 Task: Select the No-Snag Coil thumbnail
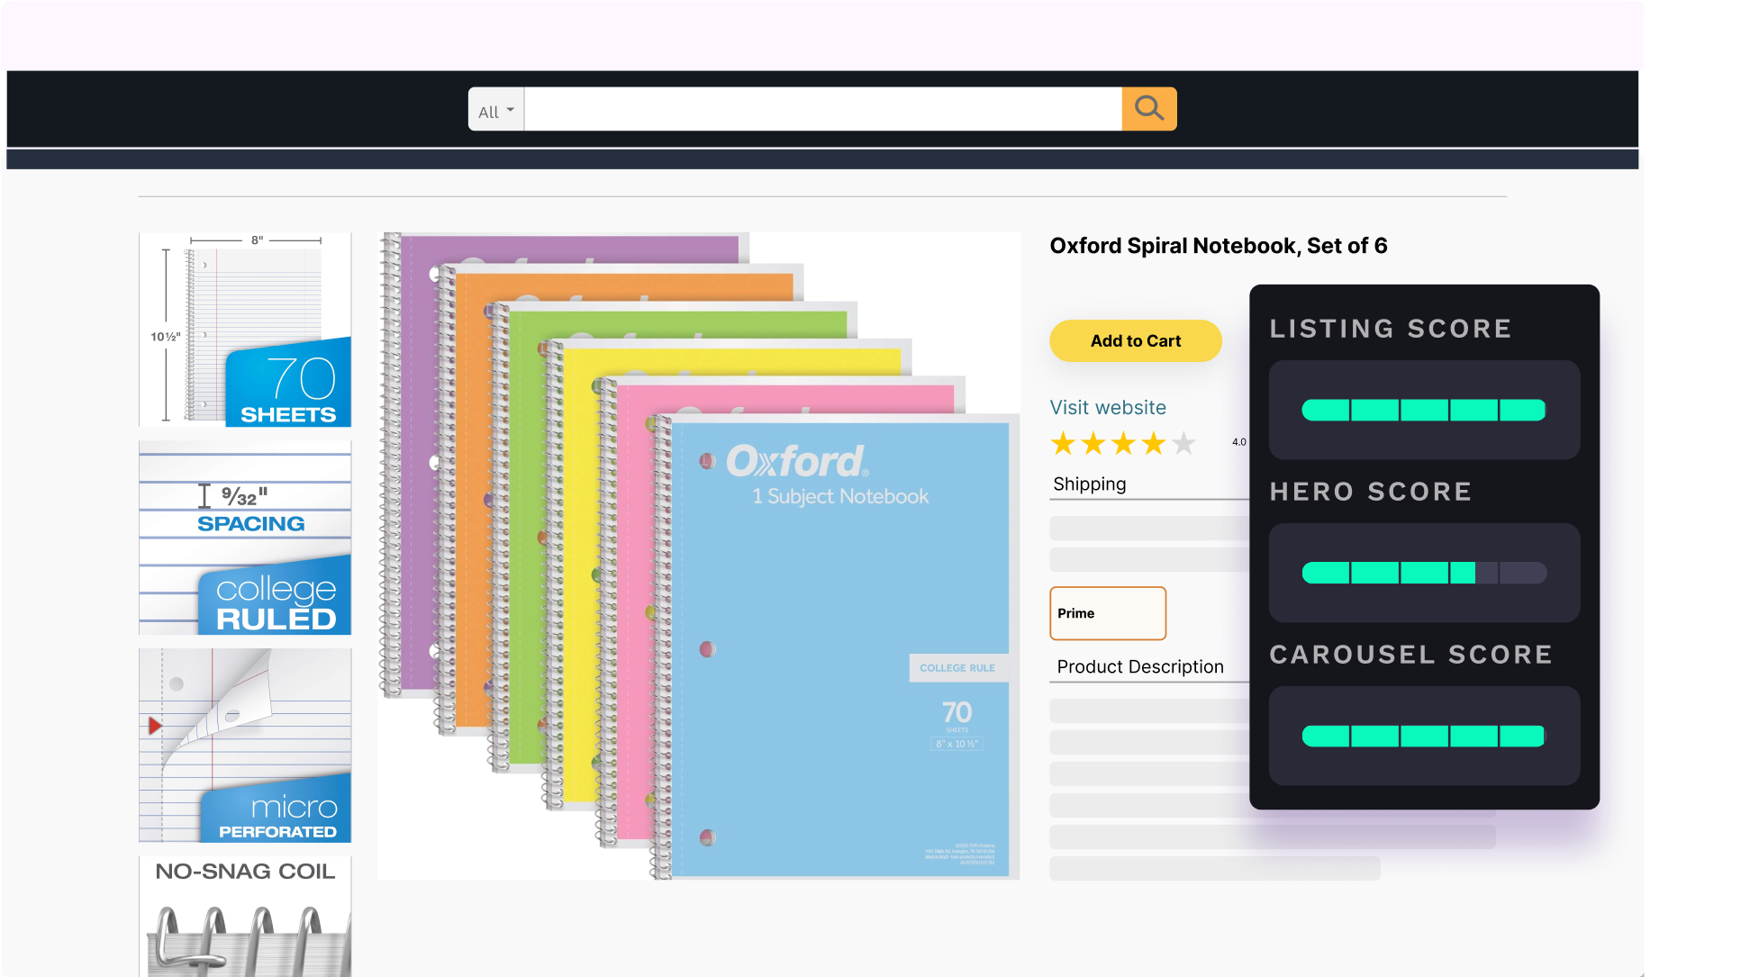245,917
